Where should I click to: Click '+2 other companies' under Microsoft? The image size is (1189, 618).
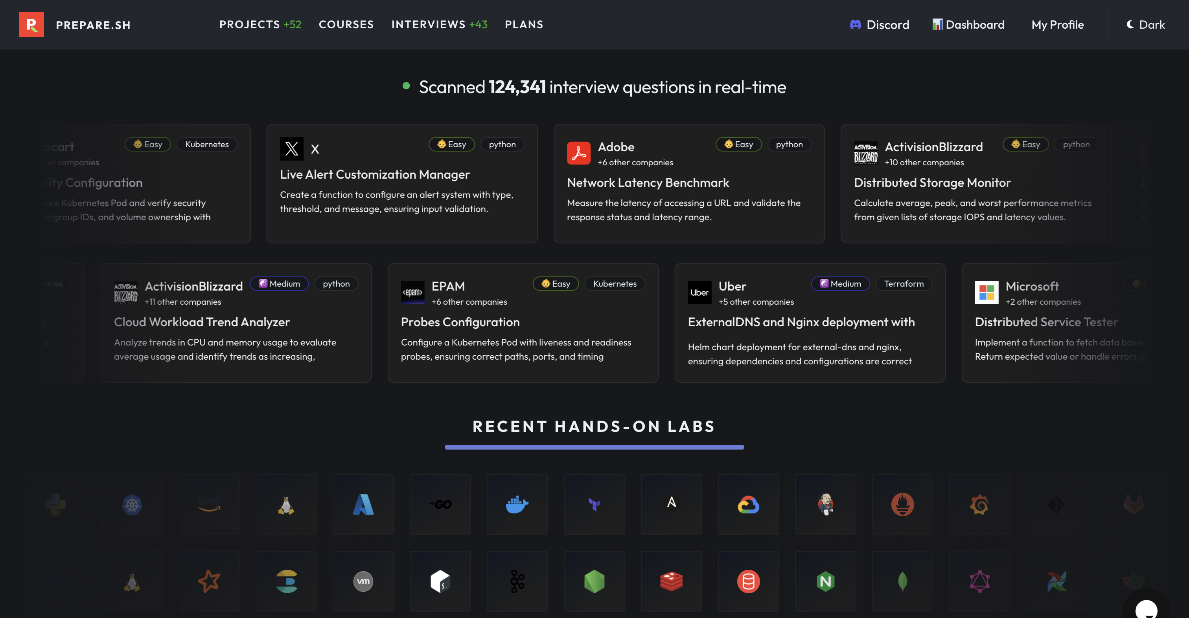(1043, 302)
